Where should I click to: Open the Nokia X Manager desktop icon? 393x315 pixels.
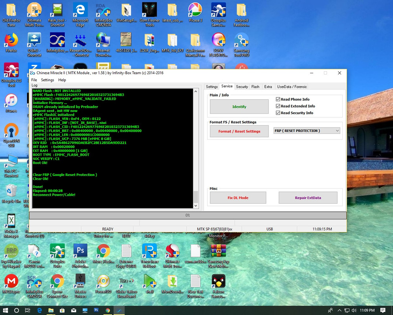point(11,226)
